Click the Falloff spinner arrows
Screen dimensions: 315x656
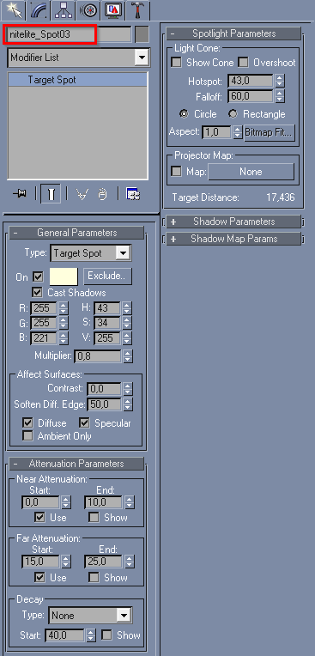tap(280, 97)
